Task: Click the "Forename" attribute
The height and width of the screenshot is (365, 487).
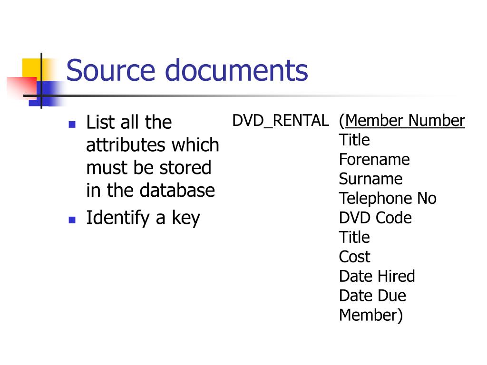Action: tap(374, 160)
